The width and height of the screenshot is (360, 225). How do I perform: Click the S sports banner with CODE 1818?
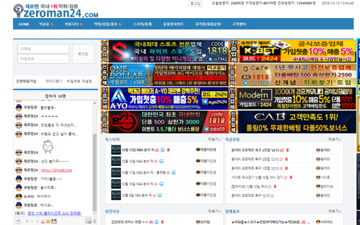[165, 51]
